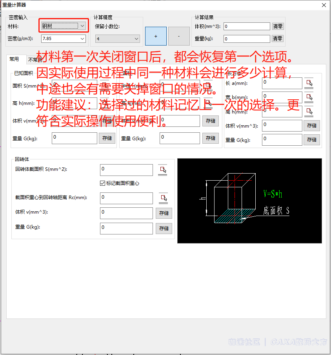Pick revolve section area S from drawing
Image resolution: width=331 pixels, height=355 pixels.
coord(163,170)
